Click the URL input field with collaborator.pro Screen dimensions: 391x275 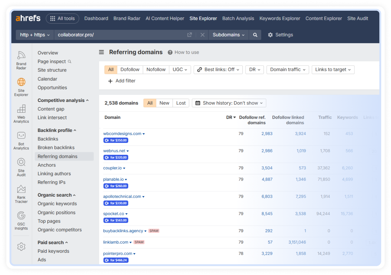coord(120,35)
